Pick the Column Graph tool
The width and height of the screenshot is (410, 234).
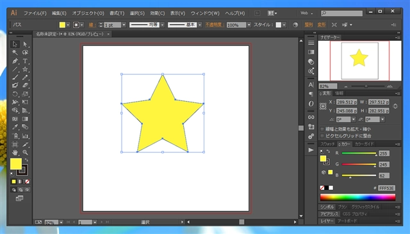point(25,136)
